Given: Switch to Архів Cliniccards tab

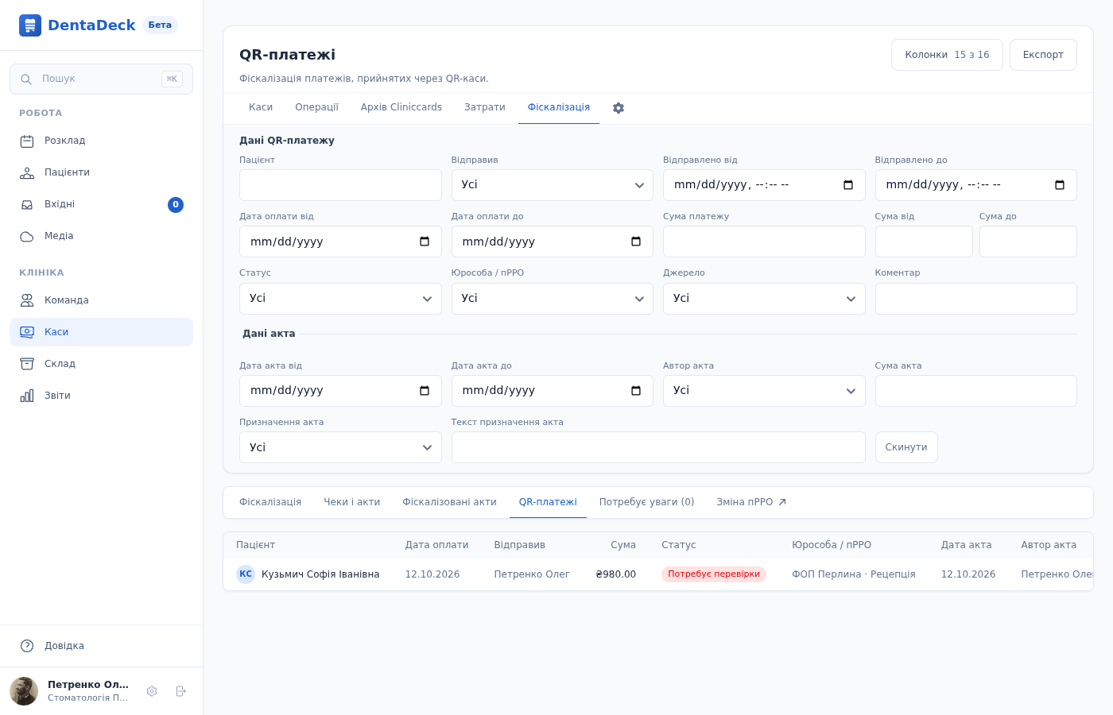Looking at the screenshot, I should (x=401, y=107).
